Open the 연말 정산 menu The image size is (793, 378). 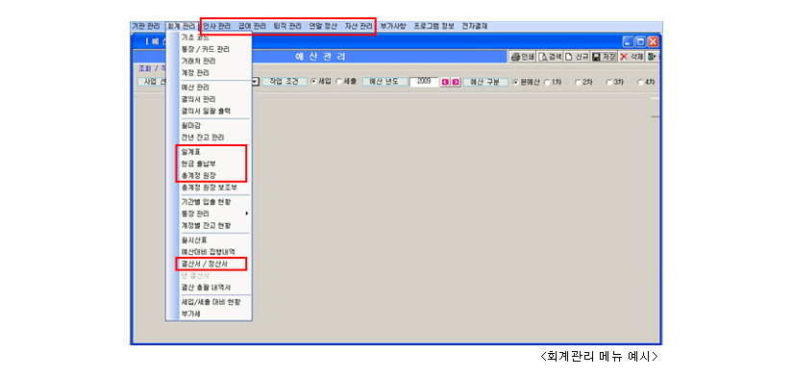pyautogui.click(x=323, y=26)
